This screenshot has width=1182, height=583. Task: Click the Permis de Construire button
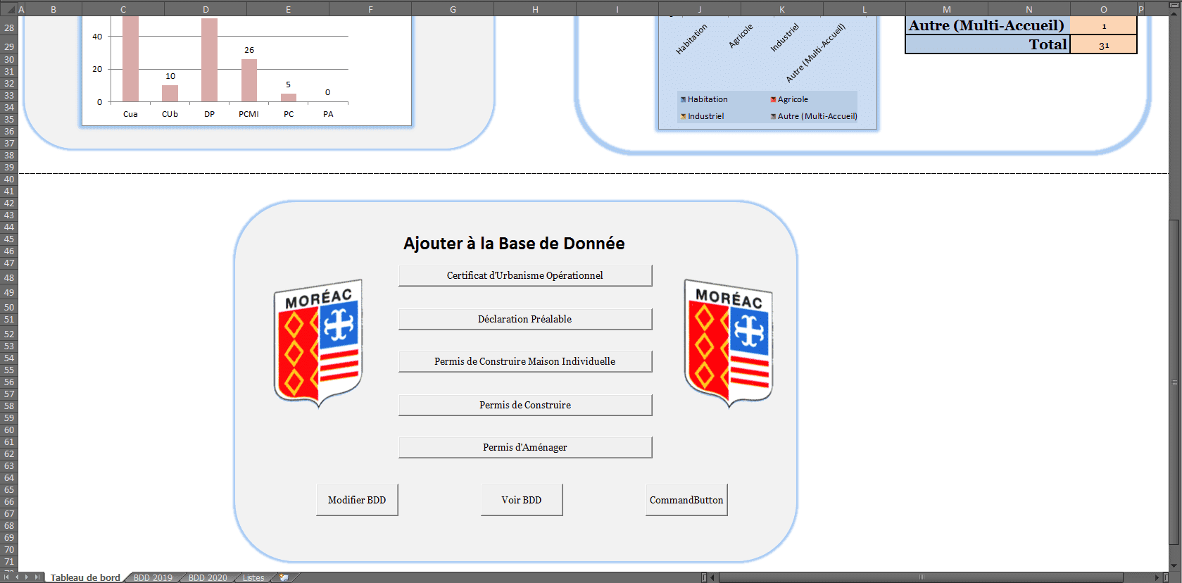(x=525, y=405)
